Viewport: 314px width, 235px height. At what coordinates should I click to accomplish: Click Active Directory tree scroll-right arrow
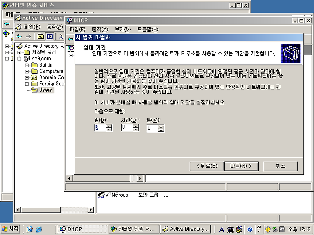coord(91,210)
